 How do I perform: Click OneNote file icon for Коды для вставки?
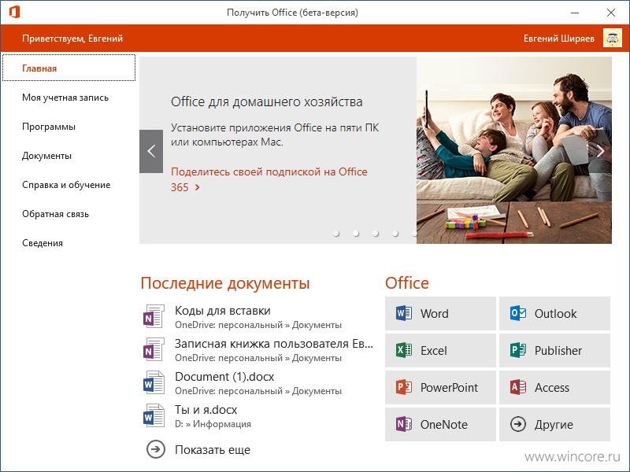point(154,316)
